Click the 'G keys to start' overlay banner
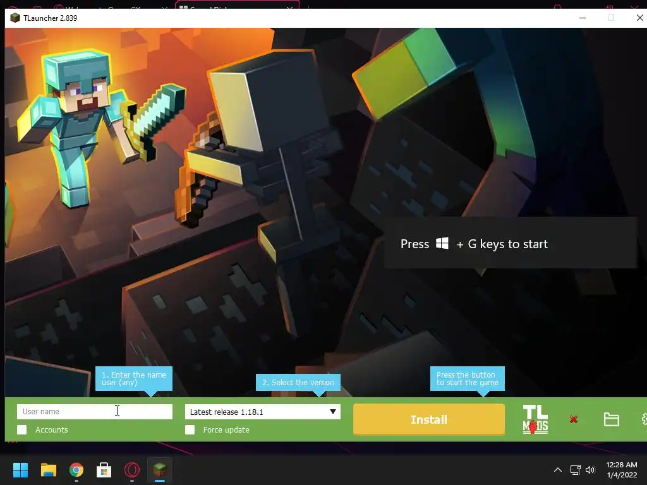Viewport: 647px width, 485px height. point(511,243)
